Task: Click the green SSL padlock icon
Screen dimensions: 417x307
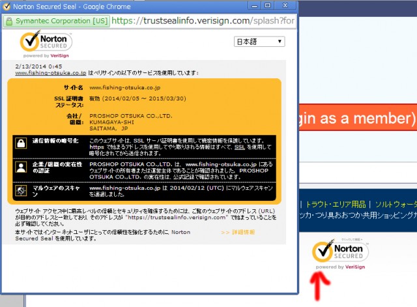Action: tap(9, 20)
